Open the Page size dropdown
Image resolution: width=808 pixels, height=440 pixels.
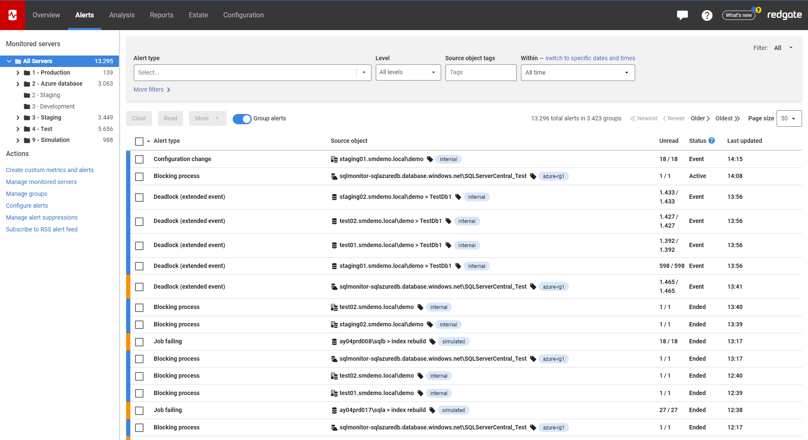point(788,119)
